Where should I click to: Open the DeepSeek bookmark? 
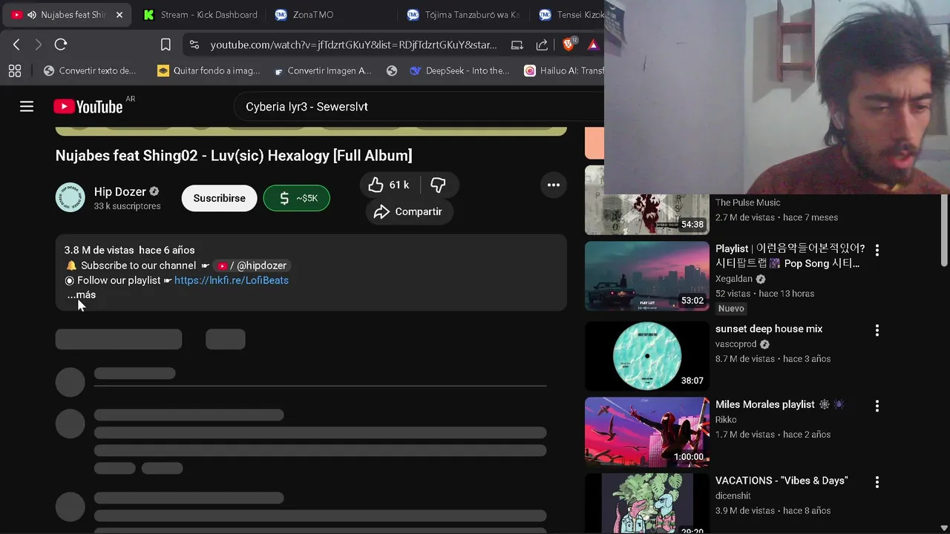[459, 70]
